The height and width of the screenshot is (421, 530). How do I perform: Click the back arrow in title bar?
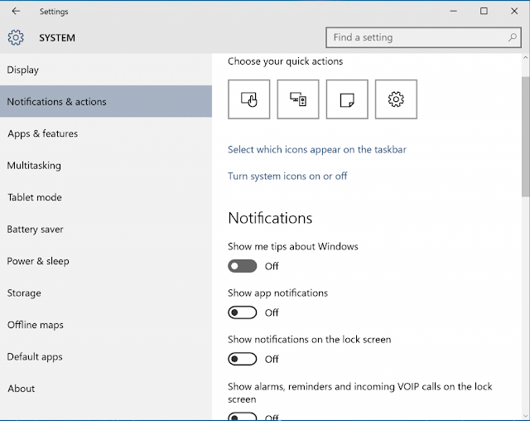16,12
